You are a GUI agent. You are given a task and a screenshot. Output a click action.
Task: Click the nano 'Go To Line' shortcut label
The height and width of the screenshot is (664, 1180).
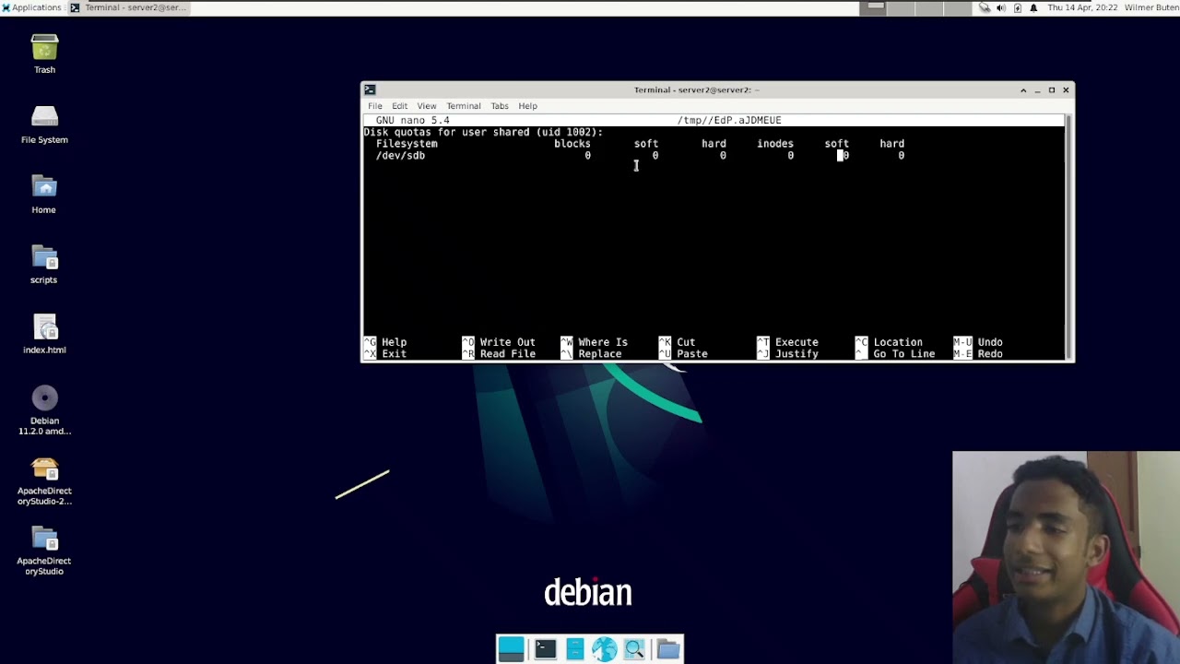(903, 354)
